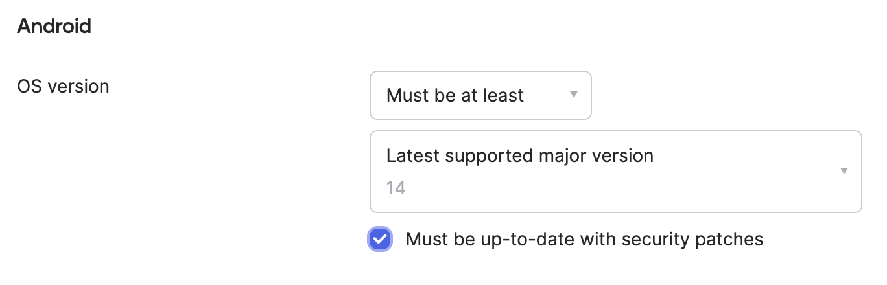Click the blue checkmark icon
This screenshot has height=285, width=887.
click(380, 240)
